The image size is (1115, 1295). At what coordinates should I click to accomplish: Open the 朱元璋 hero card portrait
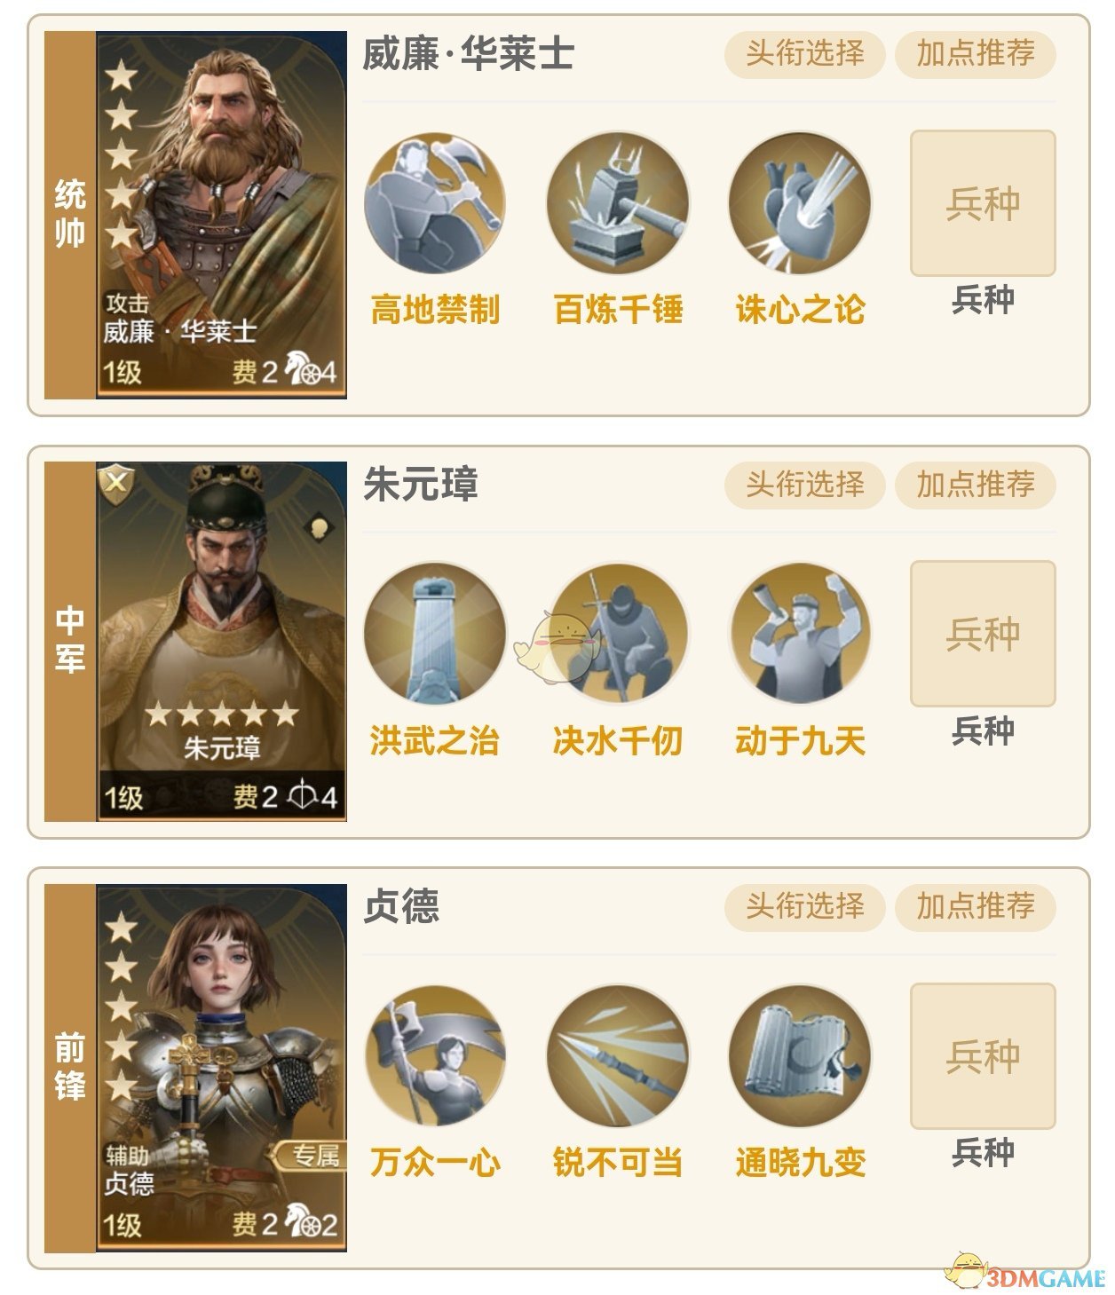[221, 641]
